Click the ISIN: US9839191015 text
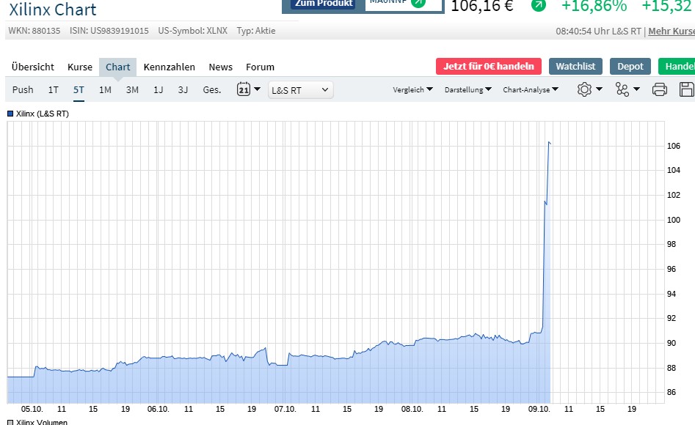The width and height of the screenshot is (695, 425). pos(109,31)
